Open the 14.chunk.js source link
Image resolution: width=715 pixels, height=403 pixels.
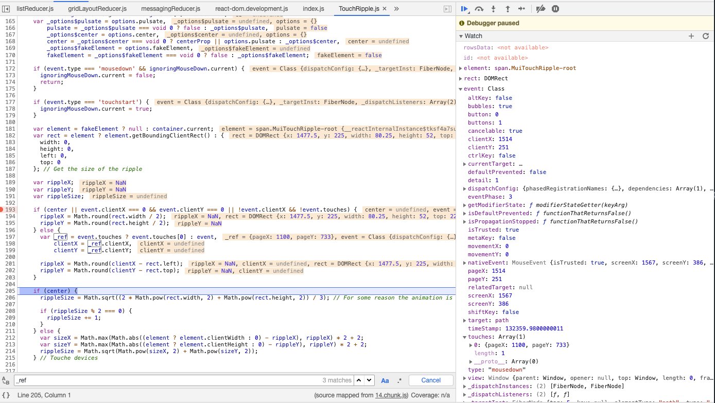click(x=392, y=395)
